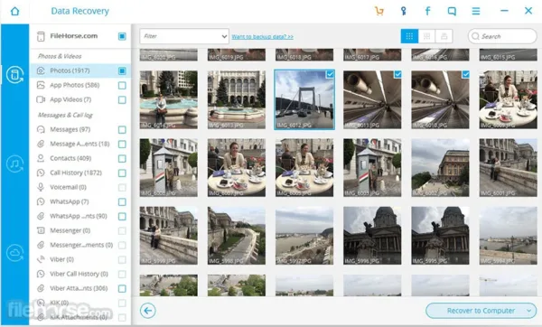The width and height of the screenshot is (542, 327).
Task: Switch to medium grid view
Action: pyautogui.click(x=427, y=36)
